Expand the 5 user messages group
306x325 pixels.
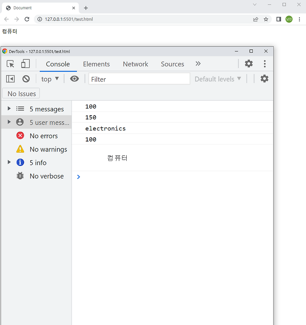pos(9,122)
